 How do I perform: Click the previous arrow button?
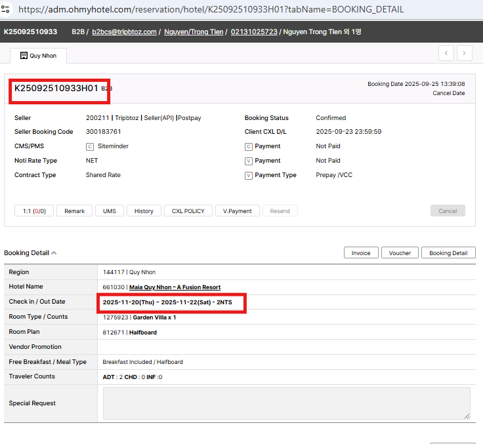pos(446,54)
